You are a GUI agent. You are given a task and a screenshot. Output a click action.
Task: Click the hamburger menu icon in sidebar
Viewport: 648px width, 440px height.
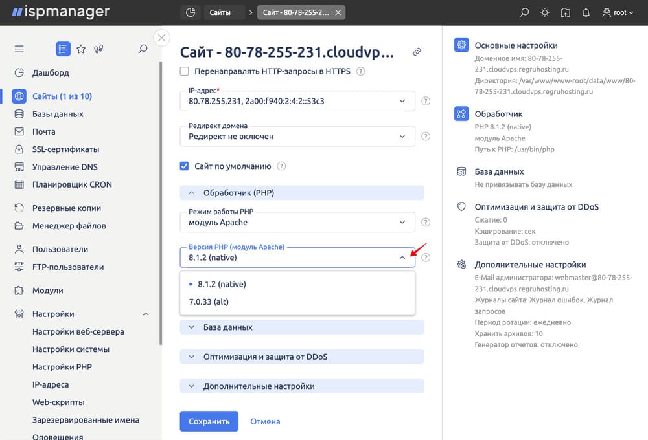coord(19,49)
